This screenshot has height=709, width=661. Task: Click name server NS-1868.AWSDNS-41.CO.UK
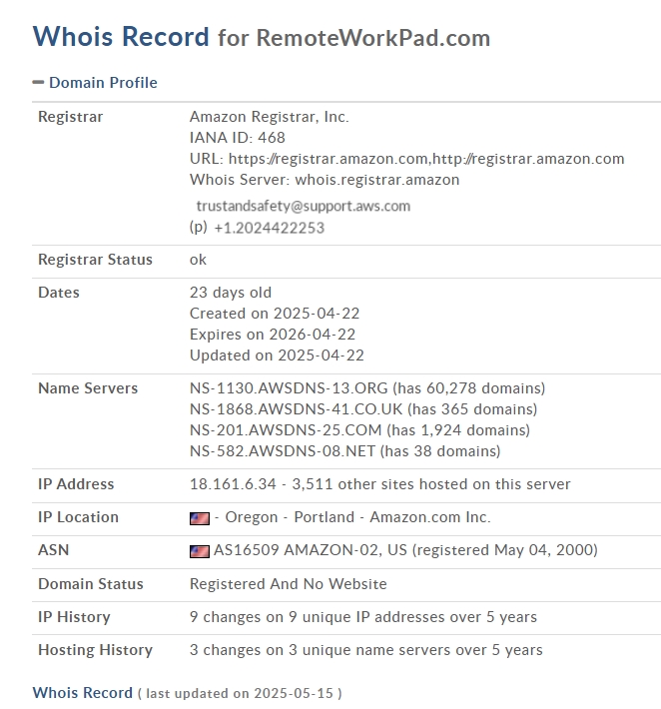[x=297, y=409]
